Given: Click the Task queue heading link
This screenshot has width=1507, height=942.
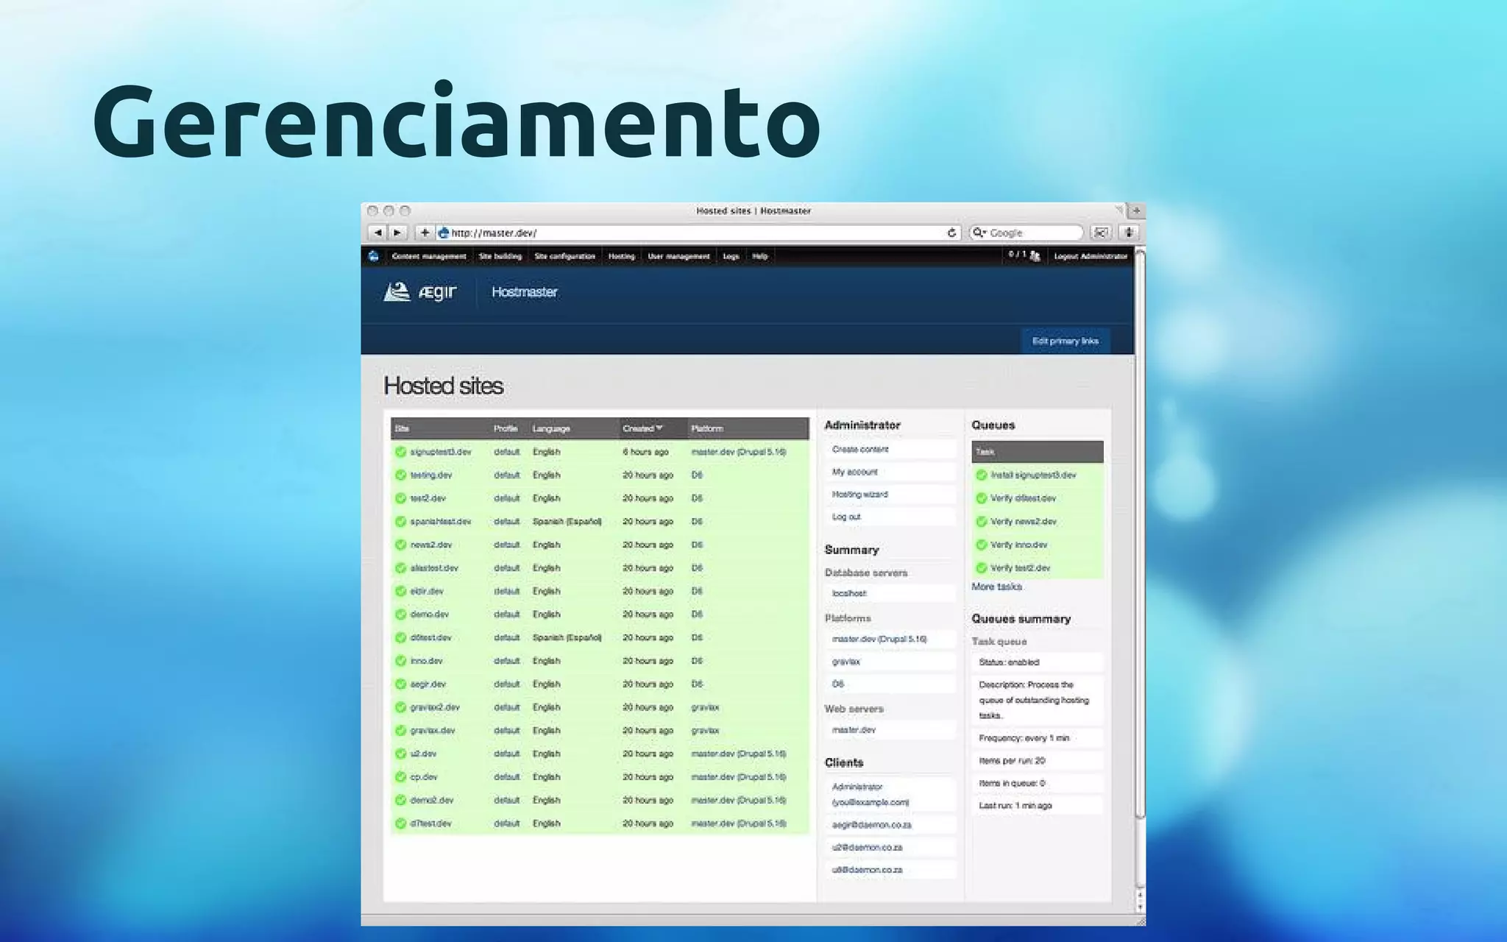Looking at the screenshot, I should tap(999, 642).
